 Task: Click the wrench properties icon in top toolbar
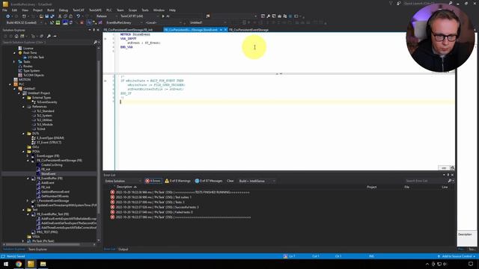click(268, 16)
